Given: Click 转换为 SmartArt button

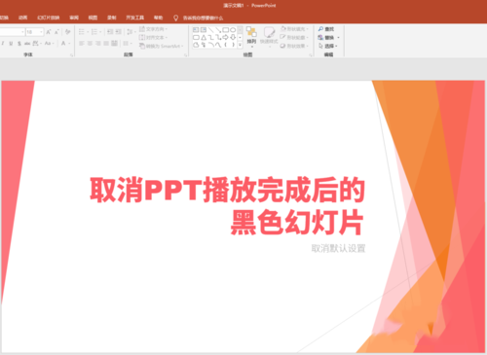Looking at the screenshot, I should point(162,46).
